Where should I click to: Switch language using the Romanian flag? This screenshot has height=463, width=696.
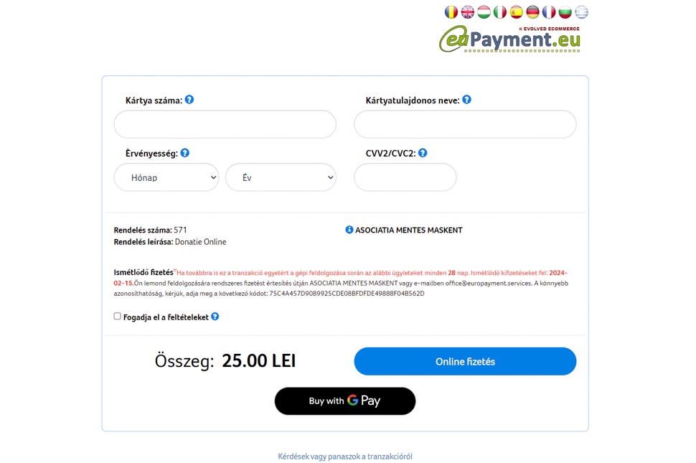click(x=451, y=12)
